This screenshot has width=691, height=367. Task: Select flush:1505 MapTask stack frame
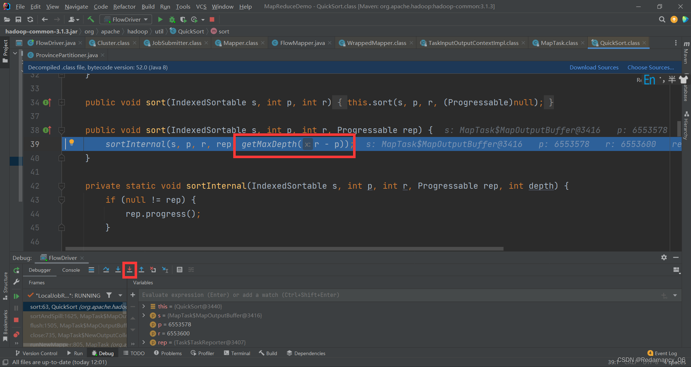(x=75, y=326)
